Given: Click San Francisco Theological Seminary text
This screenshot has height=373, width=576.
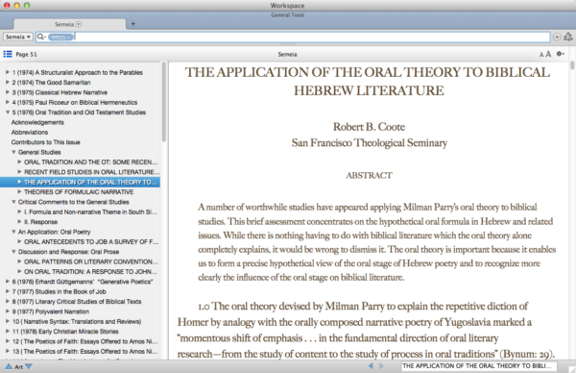Looking at the screenshot, I should tap(370, 142).
